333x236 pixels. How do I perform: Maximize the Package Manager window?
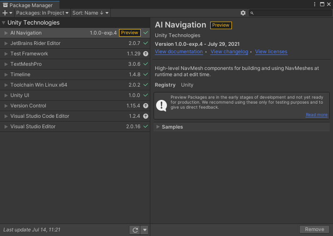[x=322, y=4]
